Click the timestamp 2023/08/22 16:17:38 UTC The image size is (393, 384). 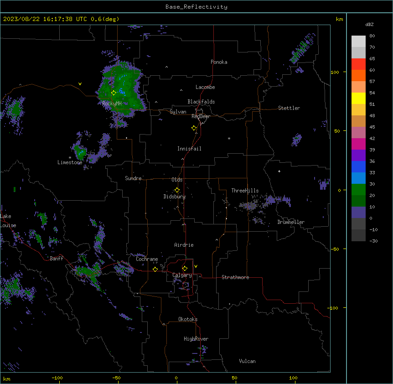pos(45,19)
